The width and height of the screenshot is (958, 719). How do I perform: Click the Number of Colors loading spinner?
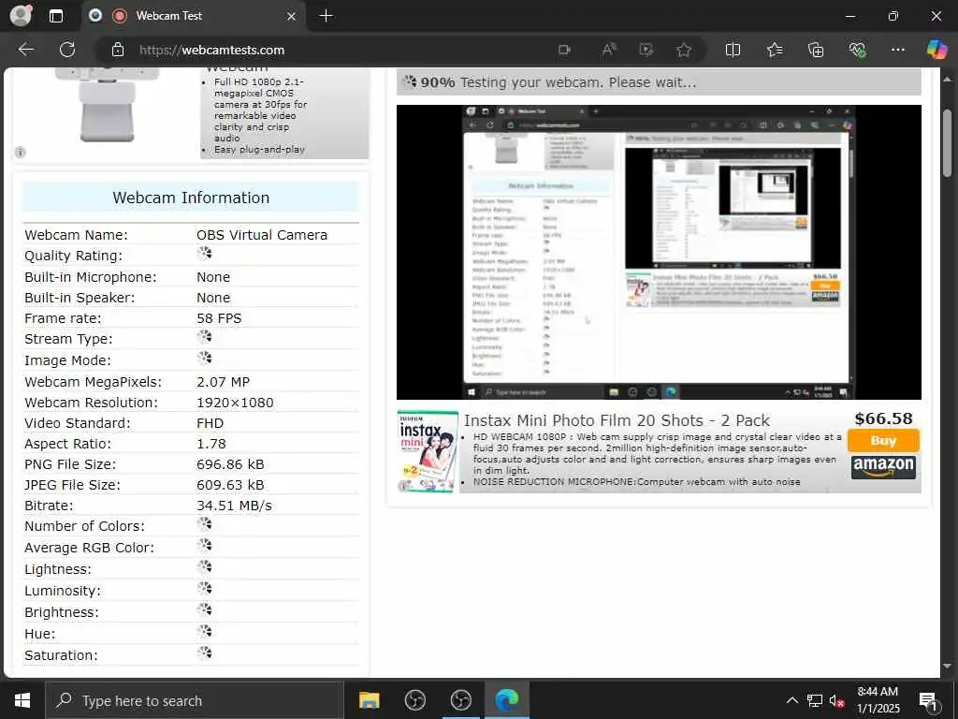204,524
